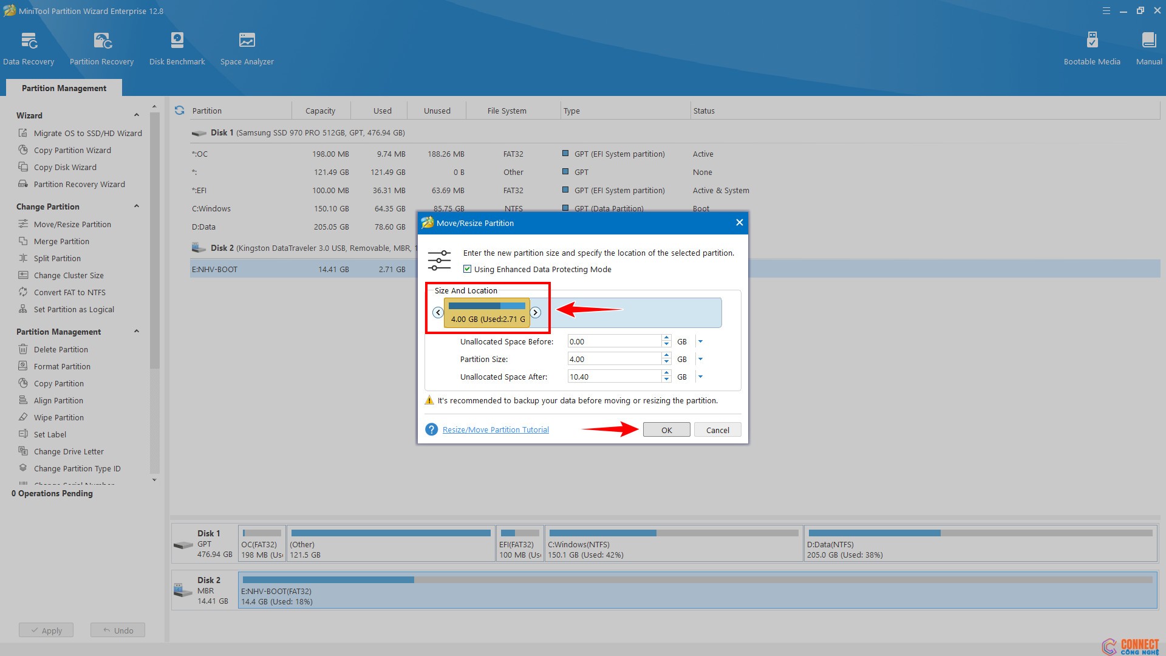Open the title bar hamburger menu
Viewport: 1166px width, 656px height.
pos(1106,10)
